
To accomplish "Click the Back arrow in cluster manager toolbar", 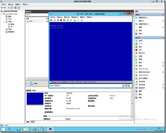I will (2, 8).
